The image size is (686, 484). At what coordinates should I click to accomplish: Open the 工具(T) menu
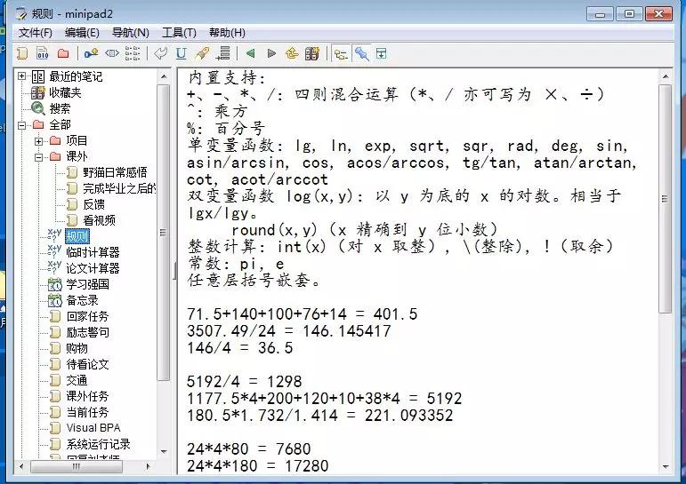[x=179, y=33]
